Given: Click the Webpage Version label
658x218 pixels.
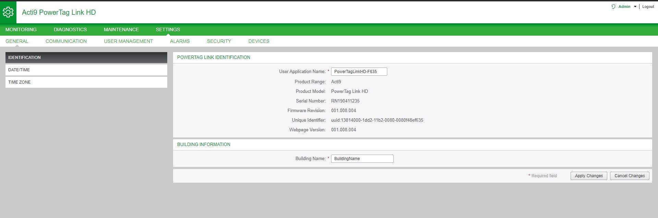Looking at the screenshot, I should (307, 130).
